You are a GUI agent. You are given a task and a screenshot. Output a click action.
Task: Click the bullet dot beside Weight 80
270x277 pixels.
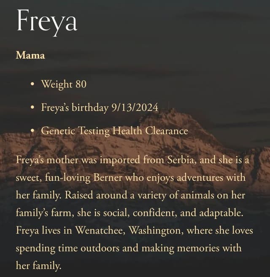click(32, 84)
